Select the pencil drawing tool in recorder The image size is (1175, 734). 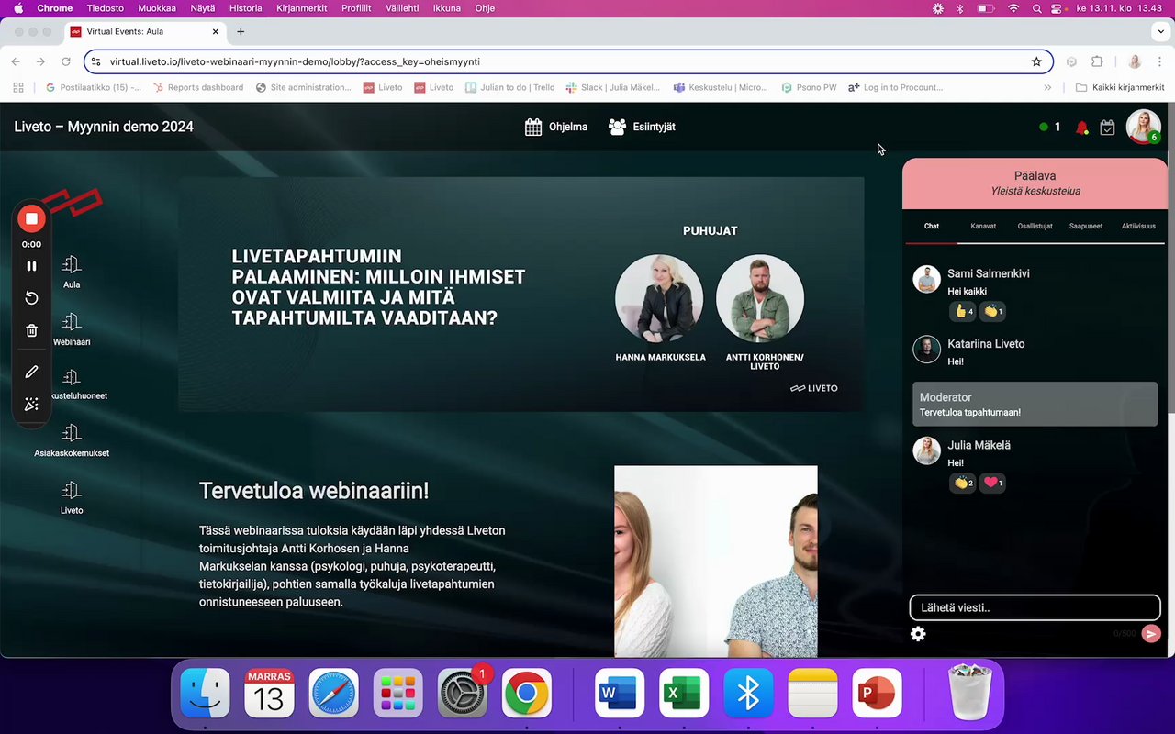tap(31, 372)
